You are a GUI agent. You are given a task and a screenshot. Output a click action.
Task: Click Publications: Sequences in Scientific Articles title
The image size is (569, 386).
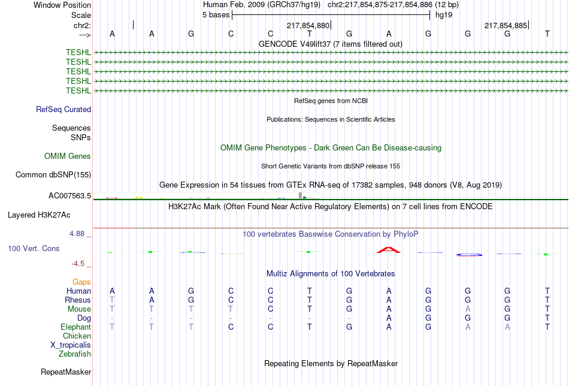[x=331, y=119]
